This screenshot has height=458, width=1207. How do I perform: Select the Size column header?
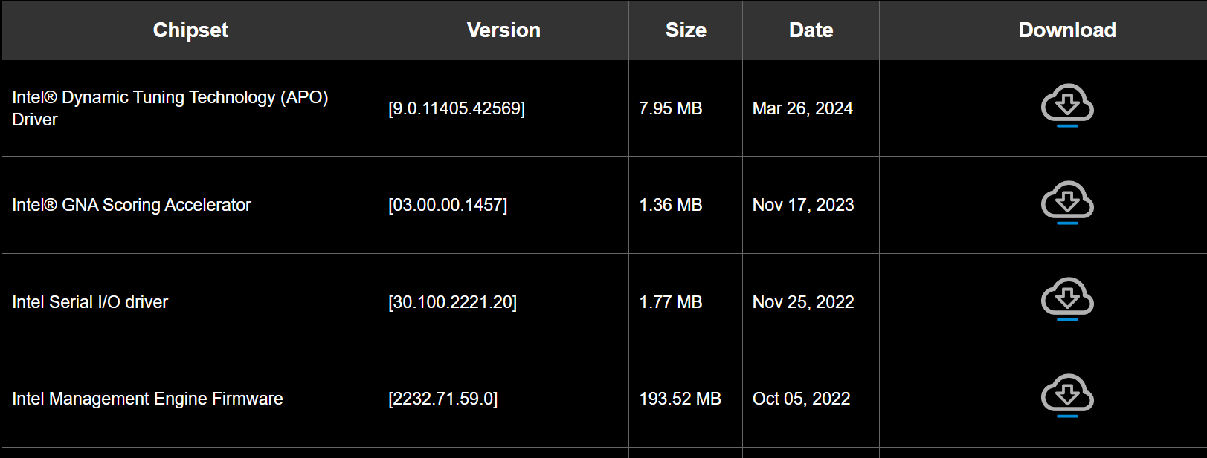click(686, 30)
